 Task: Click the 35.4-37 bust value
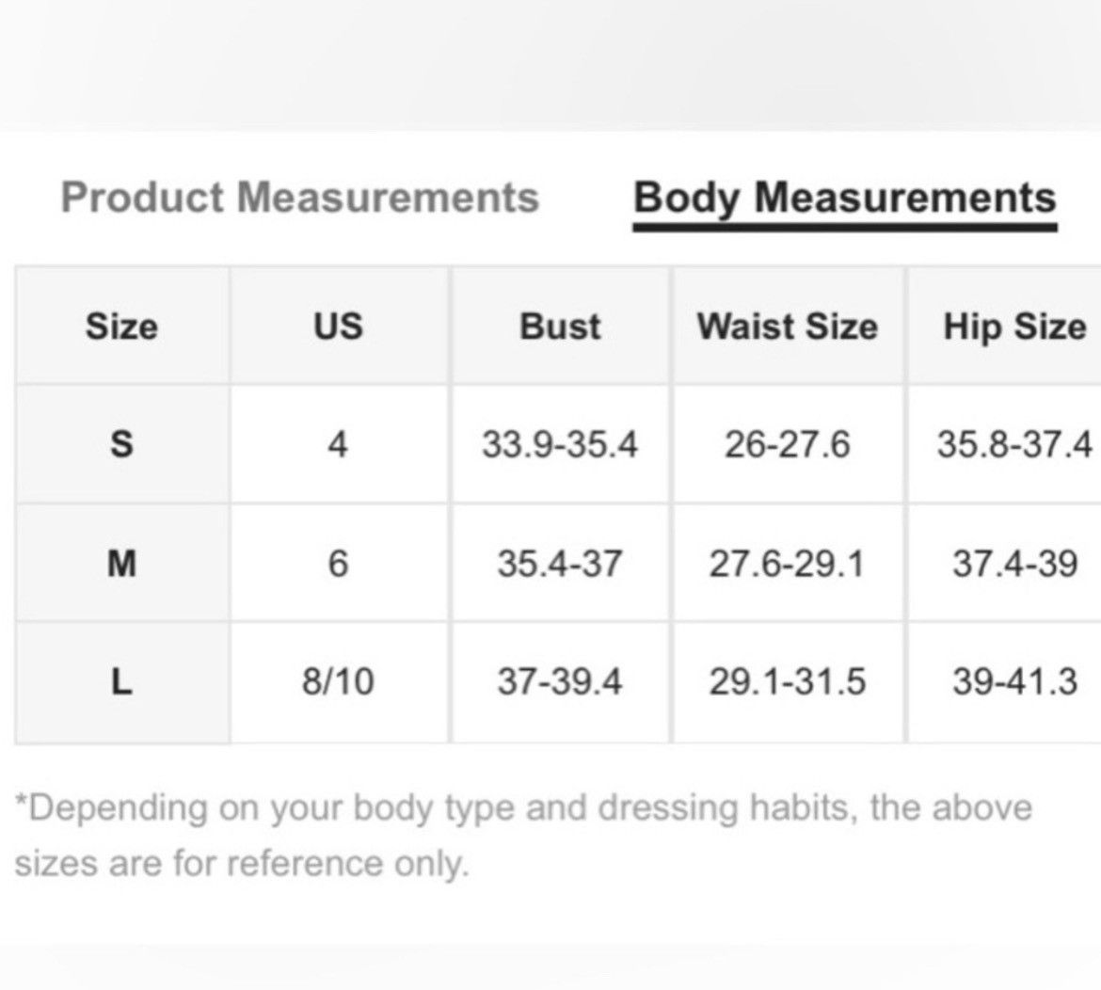tap(560, 563)
